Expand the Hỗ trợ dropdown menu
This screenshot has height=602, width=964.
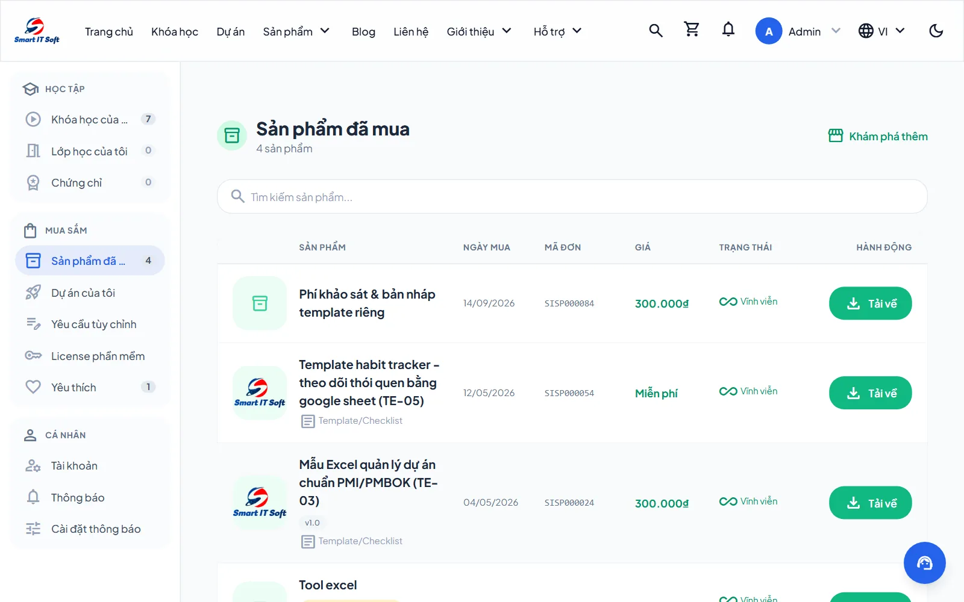coord(557,31)
